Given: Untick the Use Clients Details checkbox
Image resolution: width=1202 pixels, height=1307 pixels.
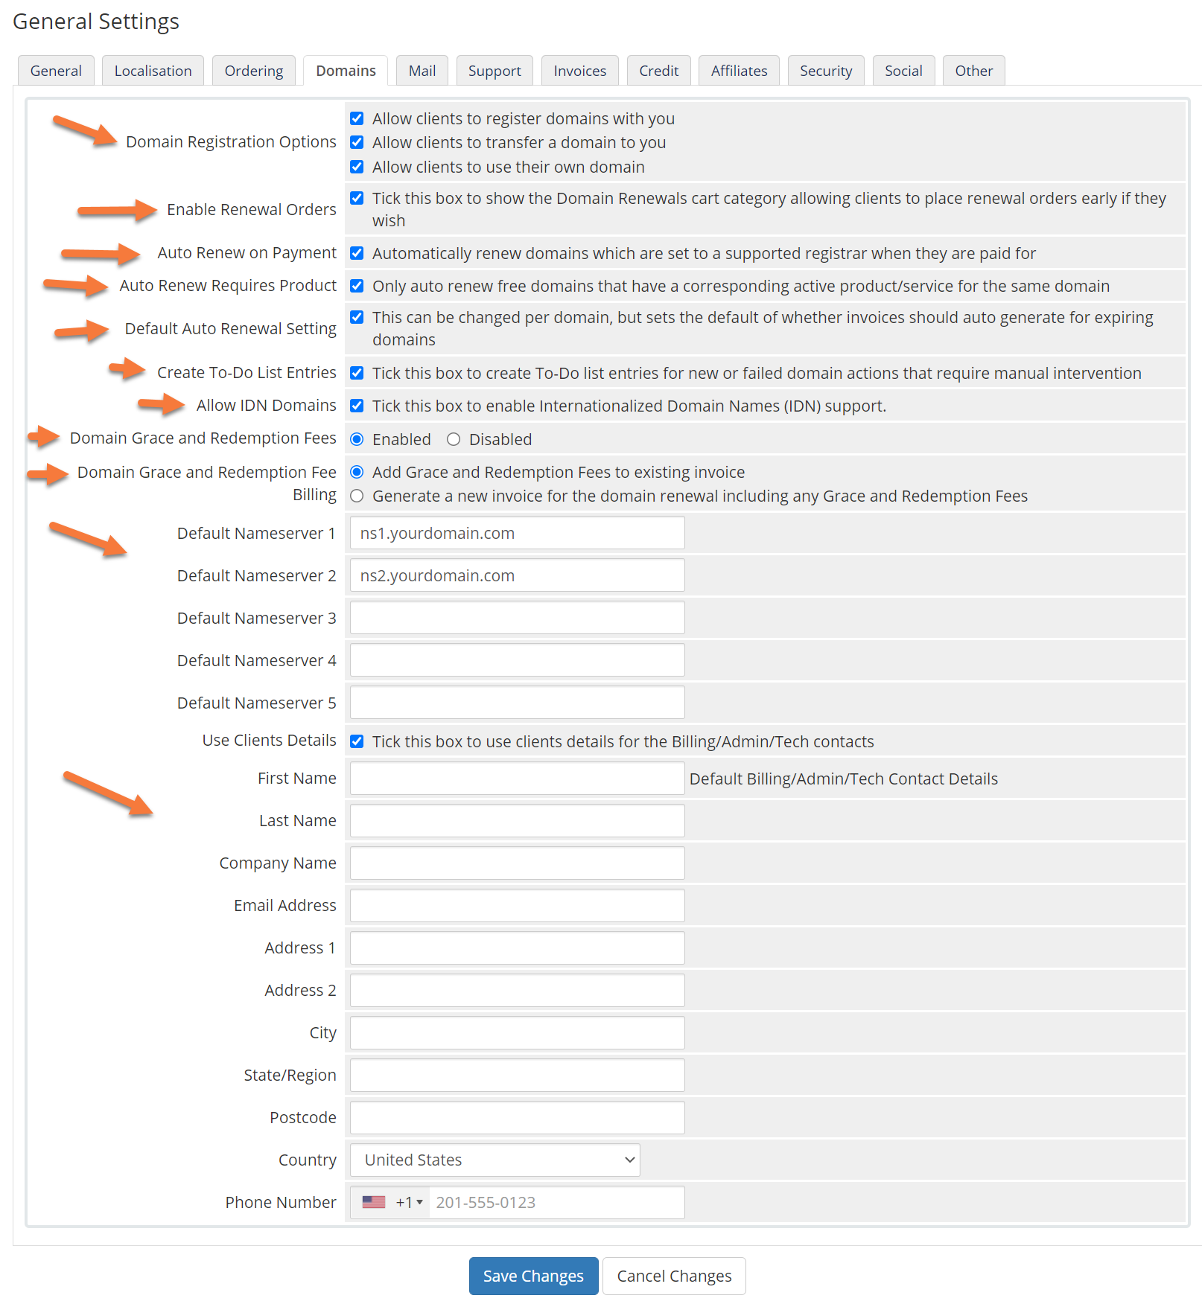Looking at the screenshot, I should click(x=357, y=741).
